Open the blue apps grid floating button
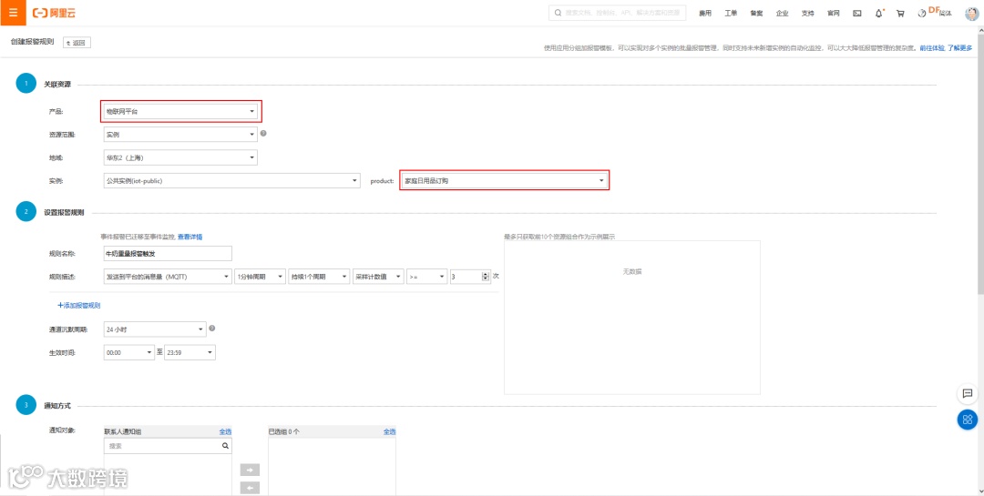Screen dimensions: 984x496 point(967,420)
